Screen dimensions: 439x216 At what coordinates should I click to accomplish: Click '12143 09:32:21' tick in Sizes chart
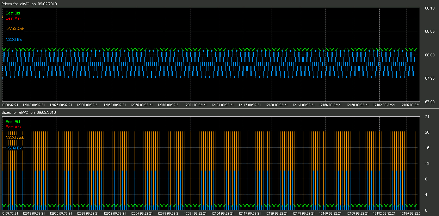pos(304,214)
